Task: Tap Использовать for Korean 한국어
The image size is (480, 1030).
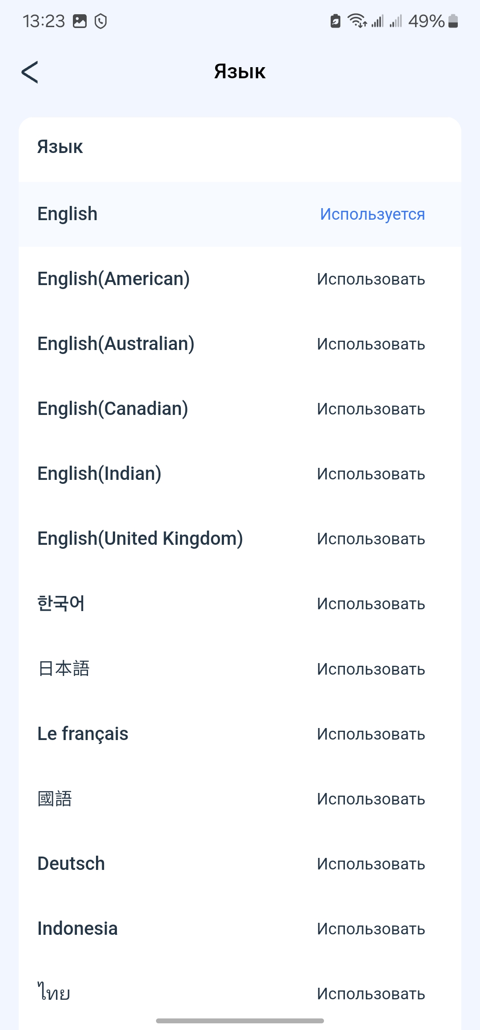Action: click(x=371, y=604)
